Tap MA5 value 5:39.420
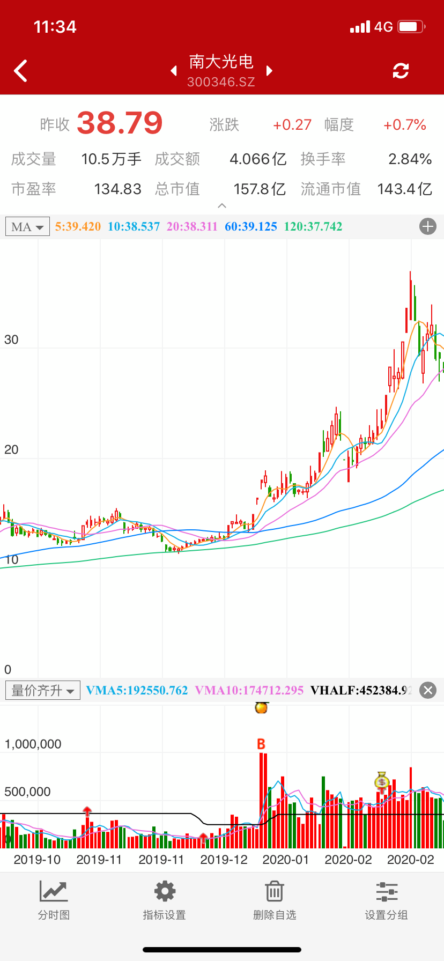 point(78,226)
